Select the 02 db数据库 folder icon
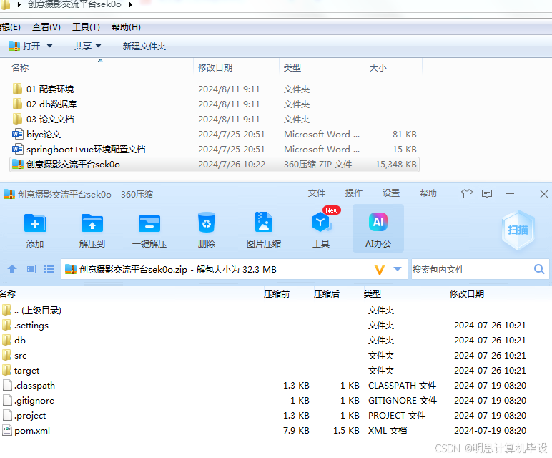The height and width of the screenshot is (458, 552). coord(17,104)
